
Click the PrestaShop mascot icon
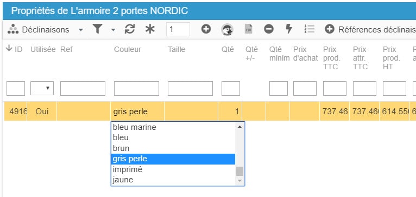227,29
